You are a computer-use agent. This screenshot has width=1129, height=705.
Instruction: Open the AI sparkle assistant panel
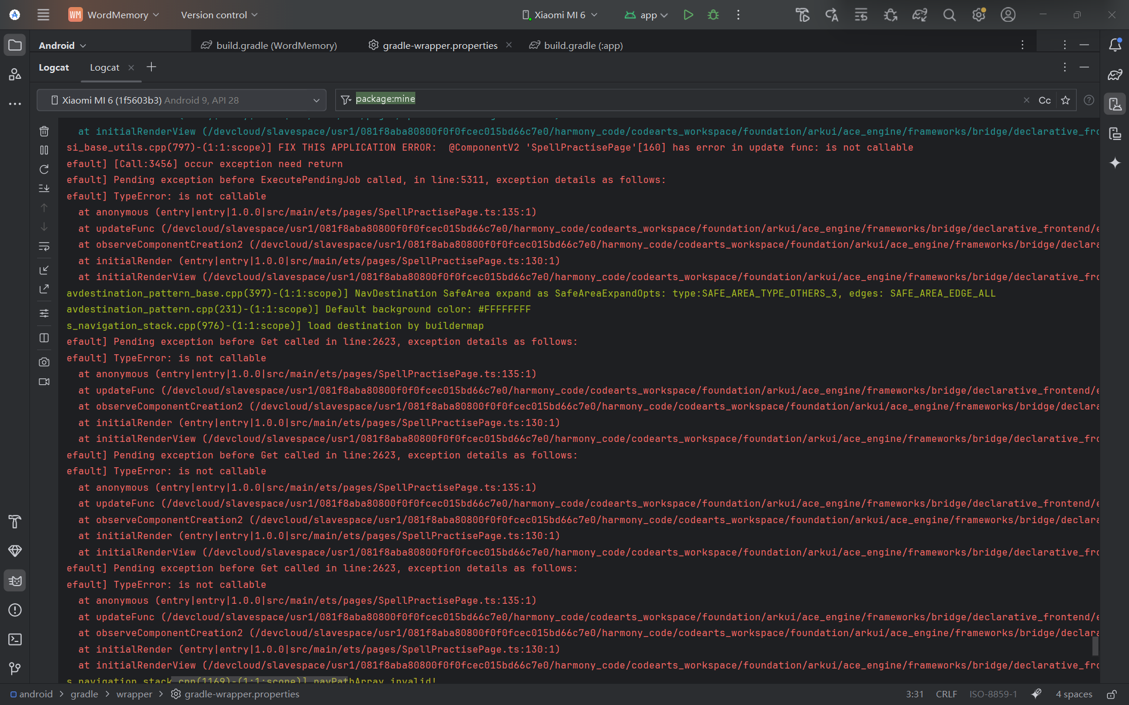click(1115, 163)
